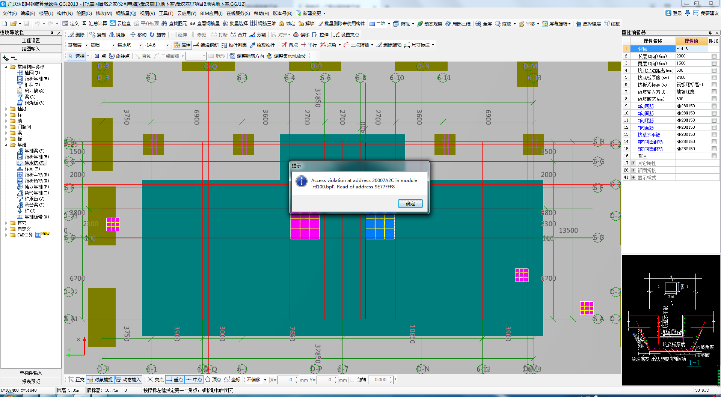Viewport: 721px width, 397px height.
Task: Click the 移动 move tool icon
Action: pyautogui.click(x=133, y=35)
